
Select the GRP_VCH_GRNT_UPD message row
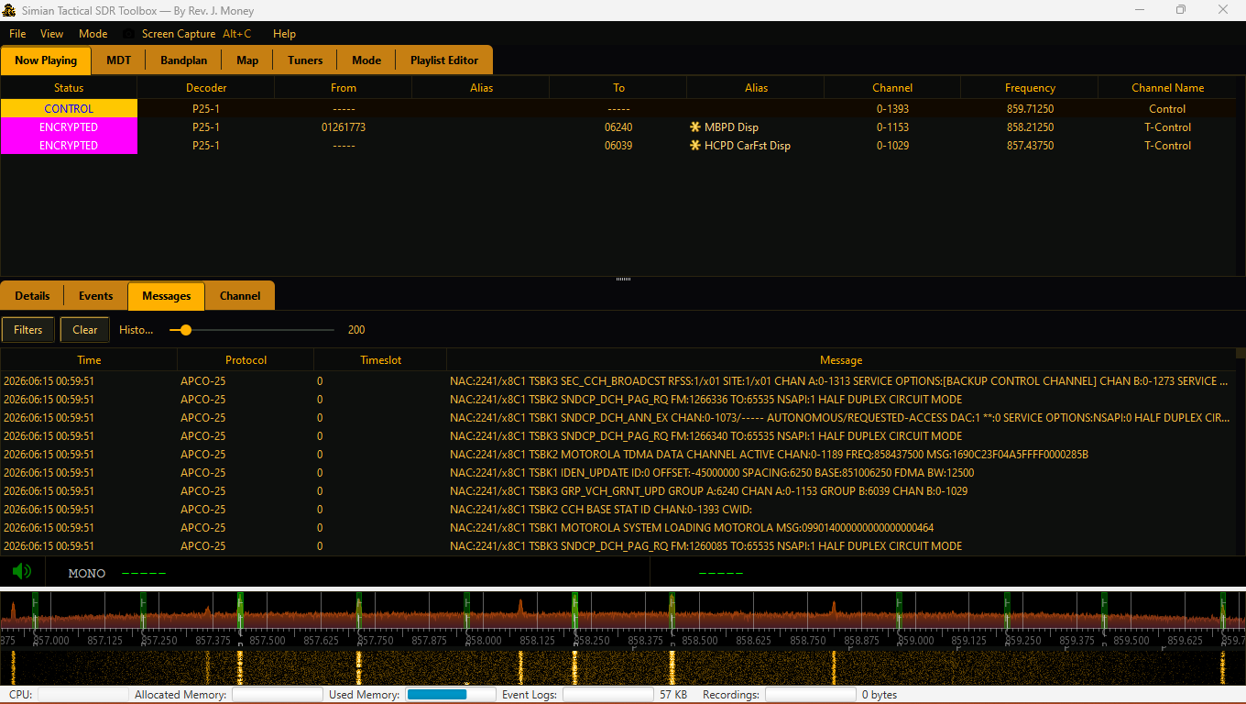coord(618,491)
